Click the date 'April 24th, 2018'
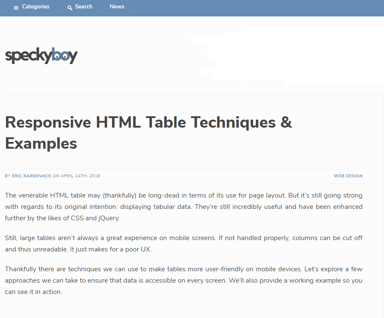The height and width of the screenshot is (318, 384). click(80, 176)
